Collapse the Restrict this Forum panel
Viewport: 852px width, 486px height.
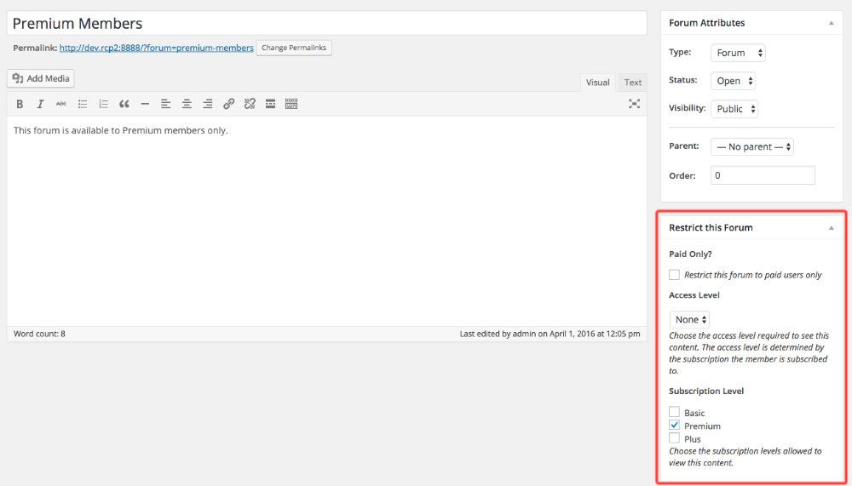point(831,228)
